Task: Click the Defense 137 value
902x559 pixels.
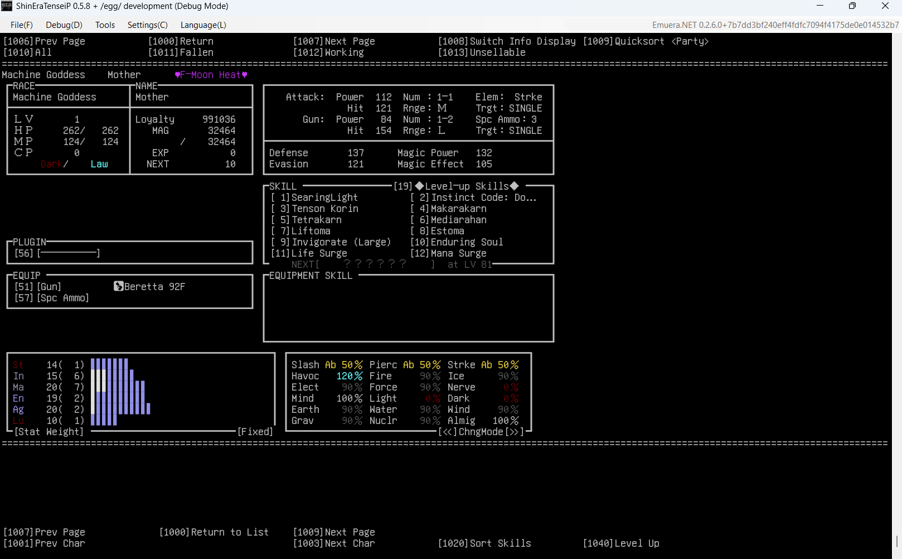Action: coord(356,153)
